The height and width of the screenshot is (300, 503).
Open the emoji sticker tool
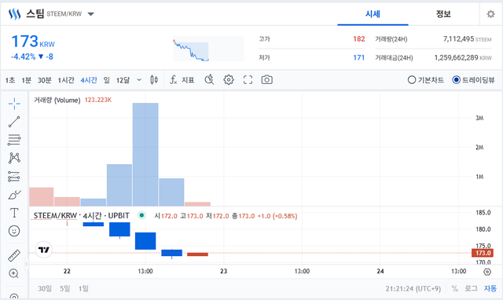[x=14, y=231]
